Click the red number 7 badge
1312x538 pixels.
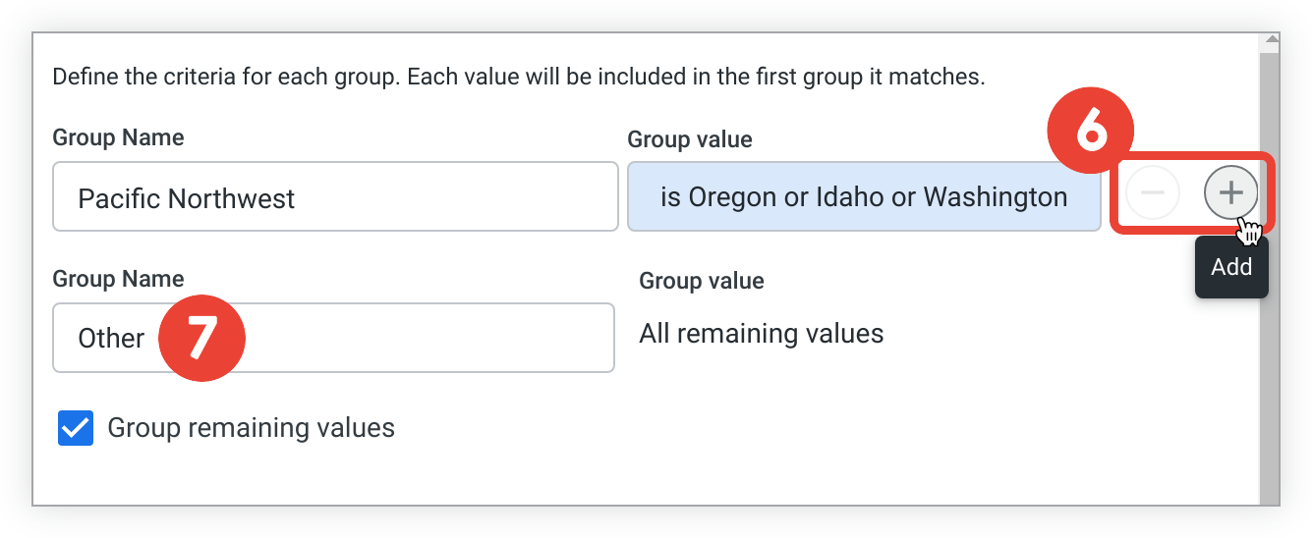pyautogui.click(x=200, y=339)
